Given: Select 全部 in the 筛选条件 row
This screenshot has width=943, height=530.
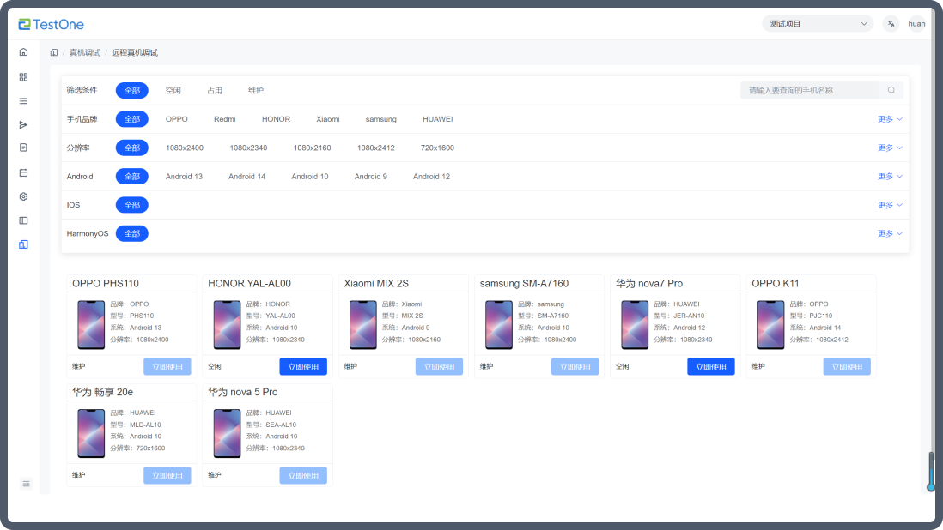Looking at the screenshot, I should click(x=131, y=91).
